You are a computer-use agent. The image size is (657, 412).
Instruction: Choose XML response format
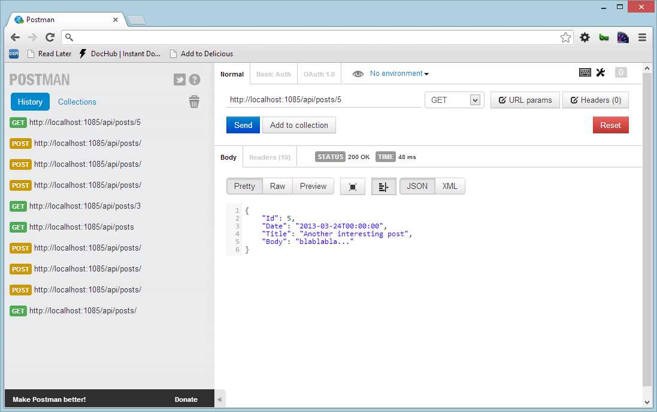click(x=450, y=186)
